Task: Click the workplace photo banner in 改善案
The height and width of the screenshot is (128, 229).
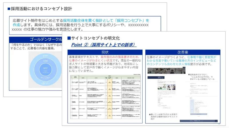Action: [167, 71]
